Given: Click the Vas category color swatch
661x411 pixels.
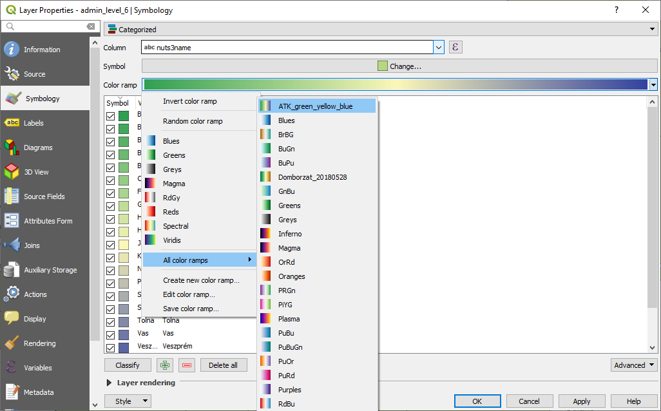Looking at the screenshot, I should (x=124, y=335).
